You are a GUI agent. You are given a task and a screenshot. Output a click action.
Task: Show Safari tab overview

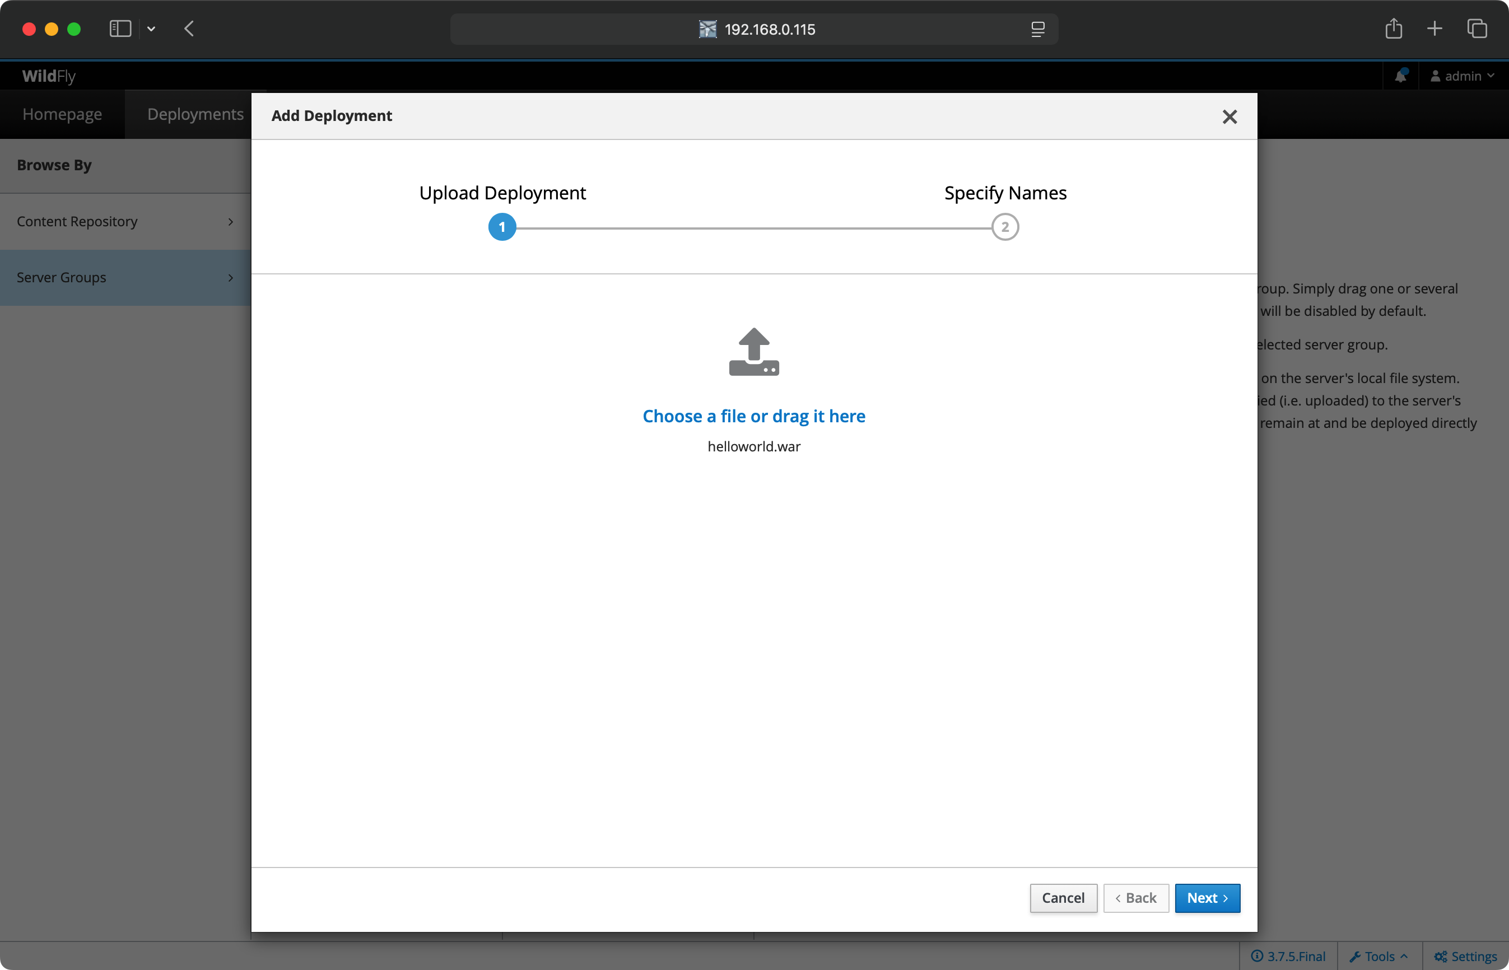click(x=1477, y=29)
